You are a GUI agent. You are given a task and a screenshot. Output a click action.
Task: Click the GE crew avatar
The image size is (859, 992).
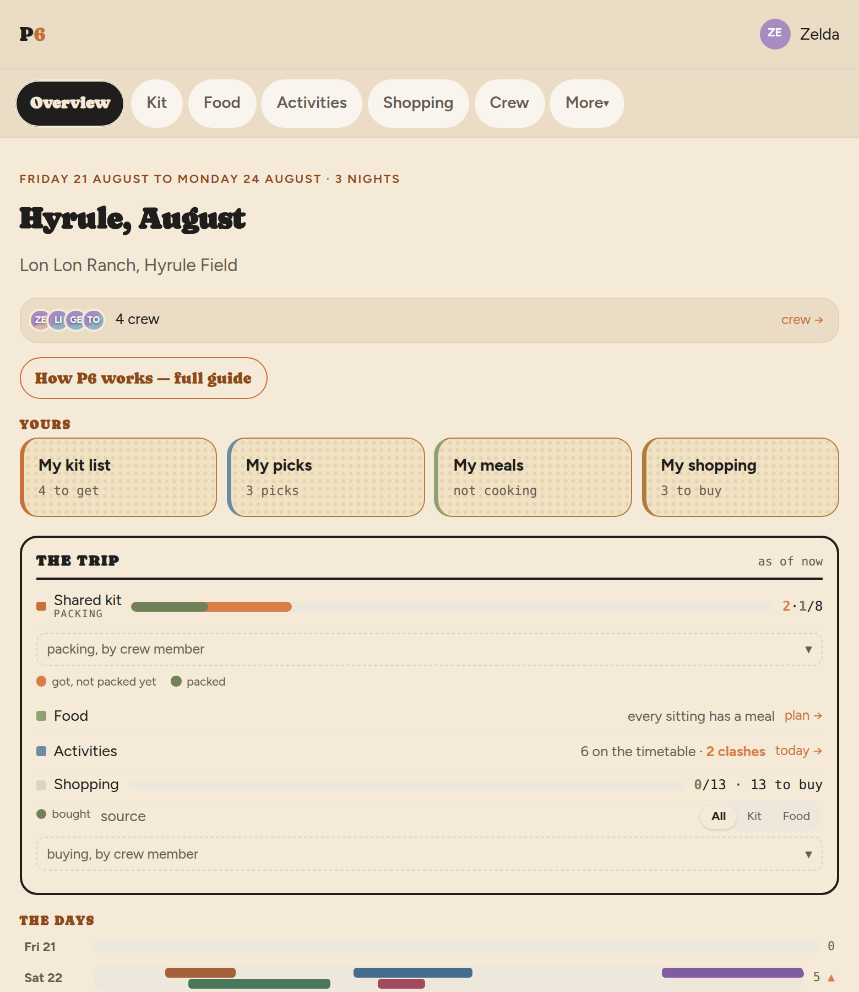75,320
